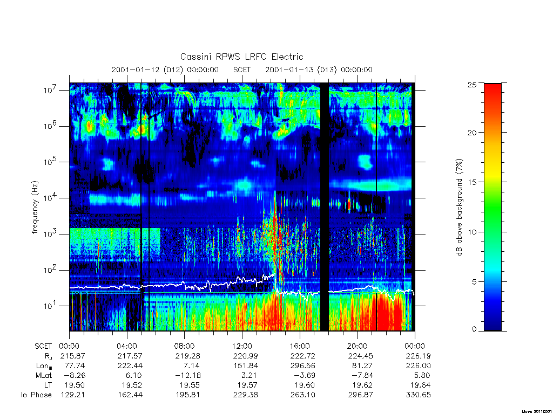Click the magnetic latitude value "3.21"

pos(249,375)
